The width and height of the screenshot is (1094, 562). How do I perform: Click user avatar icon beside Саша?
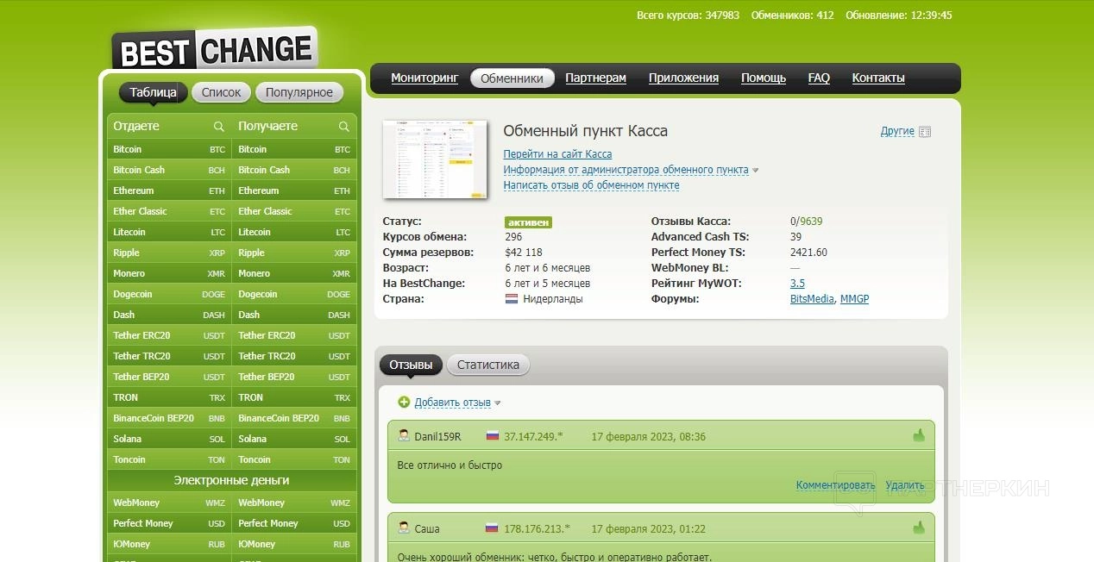pyautogui.click(x=404, y=528)
